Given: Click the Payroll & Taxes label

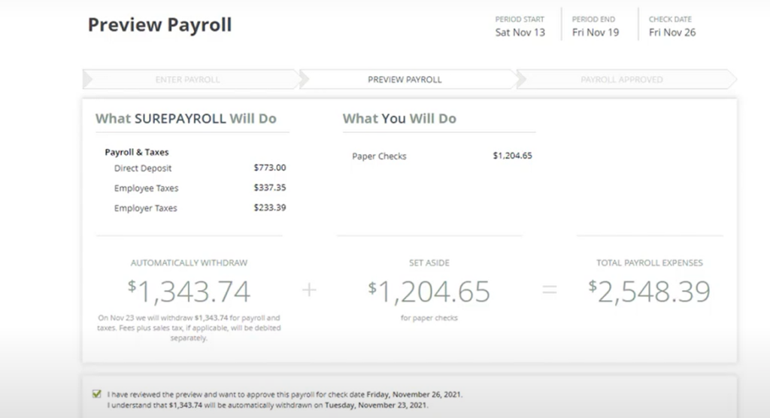Looking at the screenshot, I should tap(137, 153).
